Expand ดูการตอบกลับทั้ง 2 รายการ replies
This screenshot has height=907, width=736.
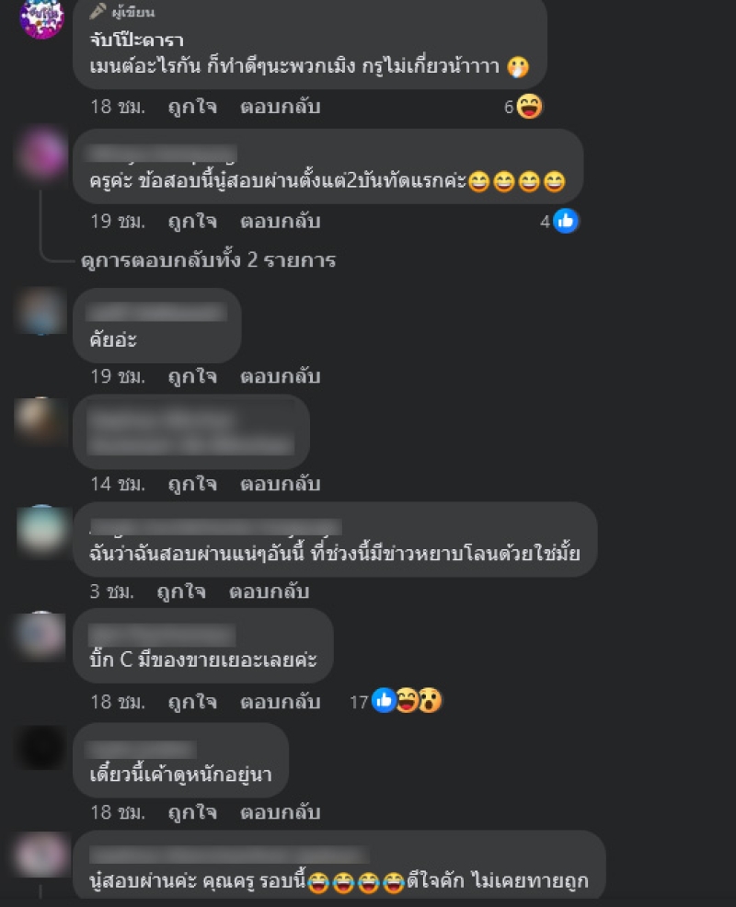[x=208, y=260]
